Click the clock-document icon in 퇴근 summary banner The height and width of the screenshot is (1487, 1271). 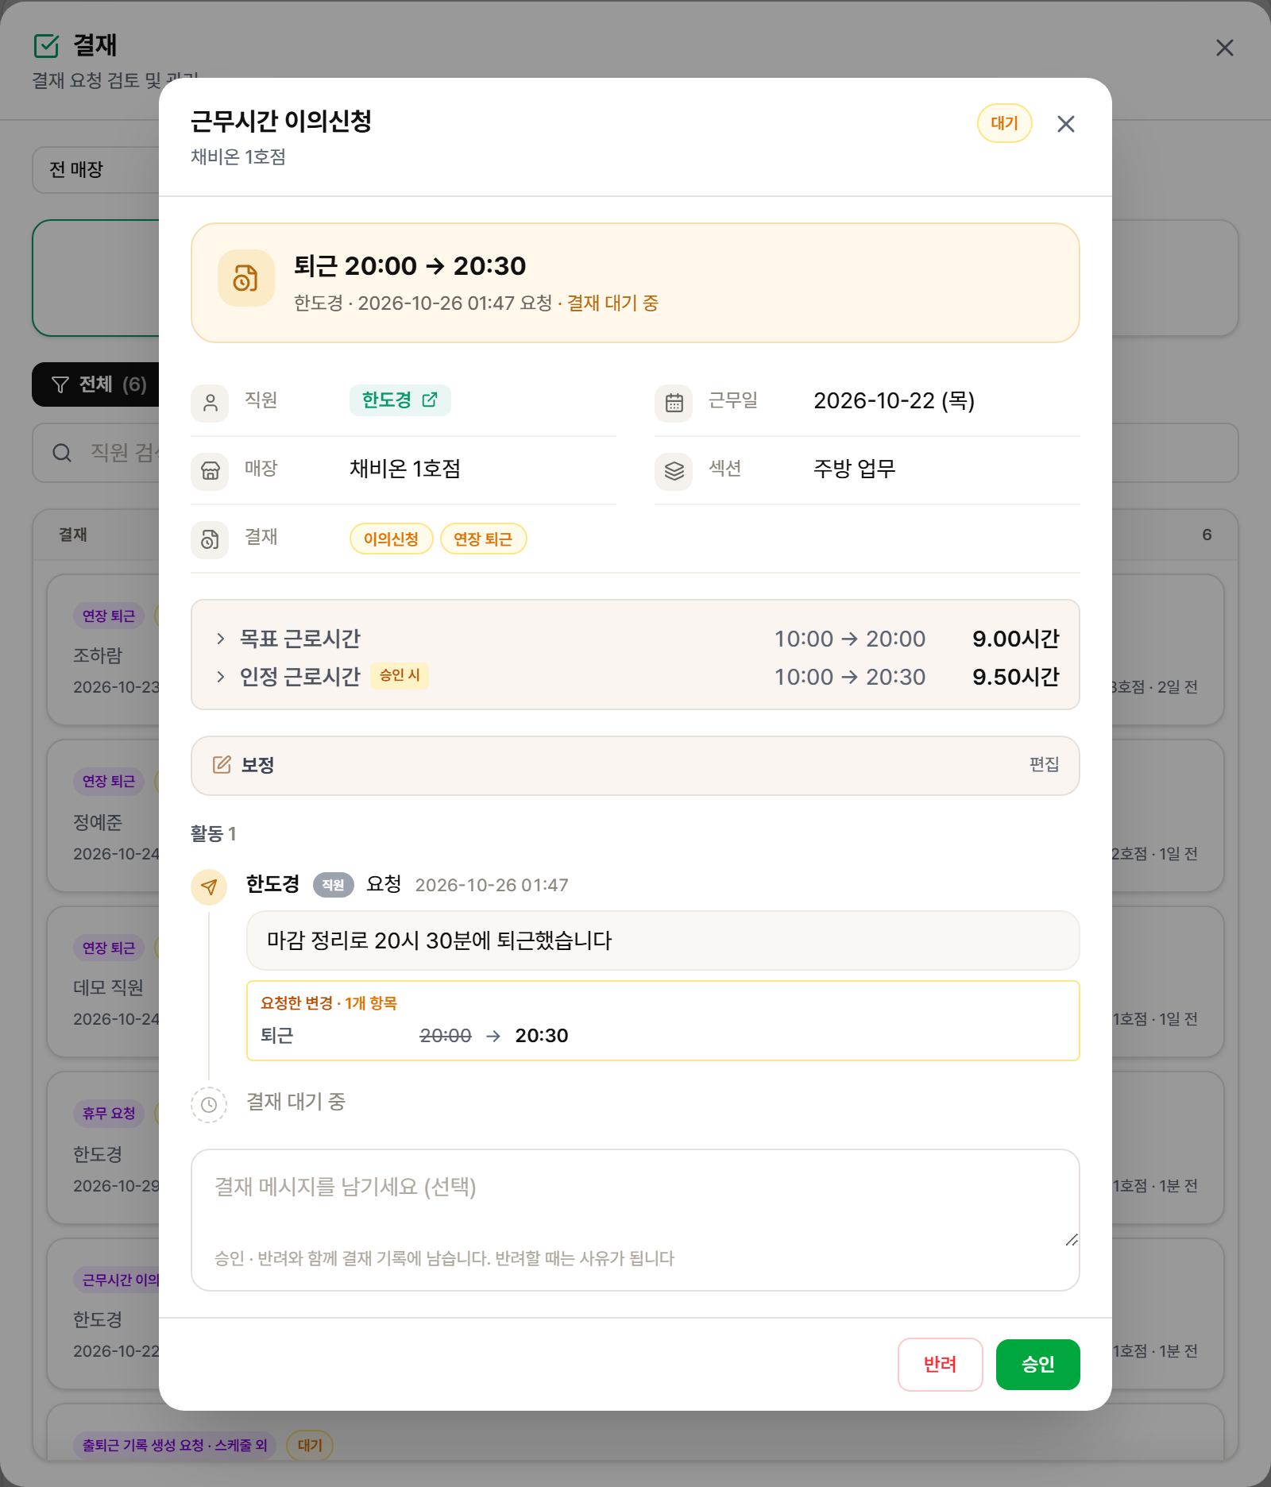[x=246, y=278]
